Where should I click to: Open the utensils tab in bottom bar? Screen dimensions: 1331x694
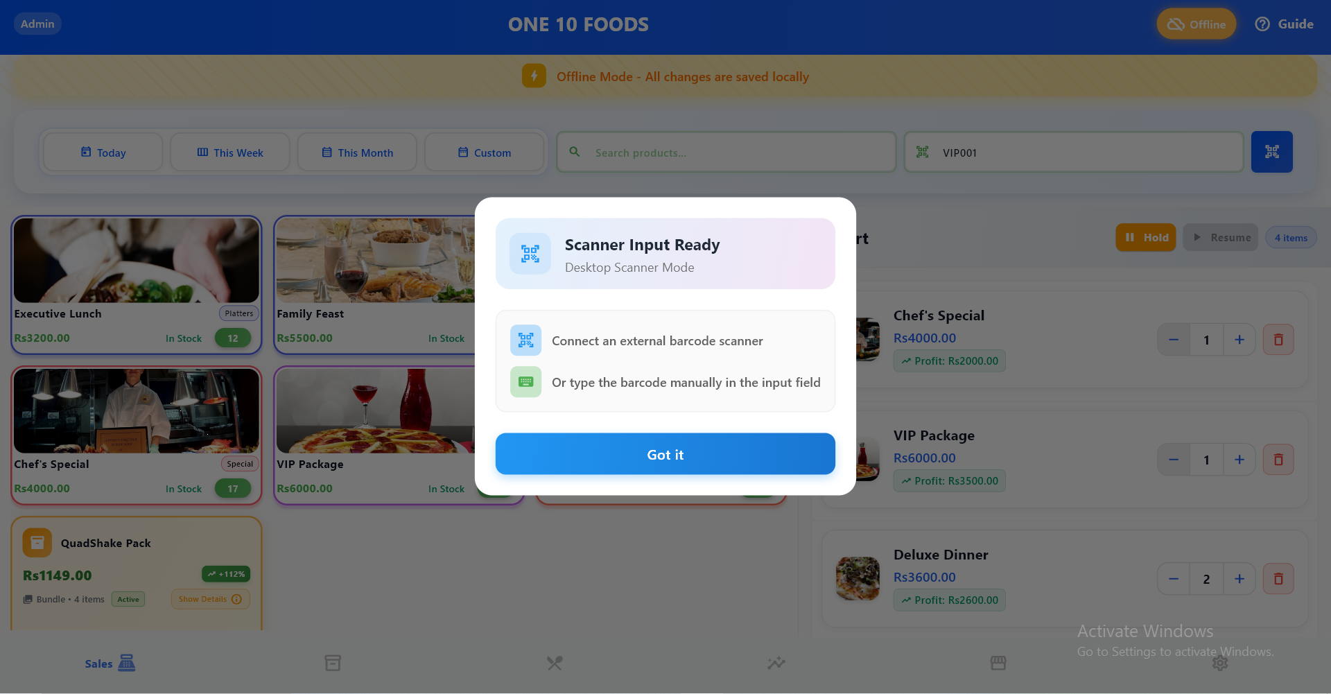coord(555,663)
